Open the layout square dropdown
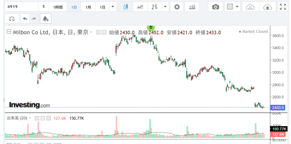 (x=232, y=7)
